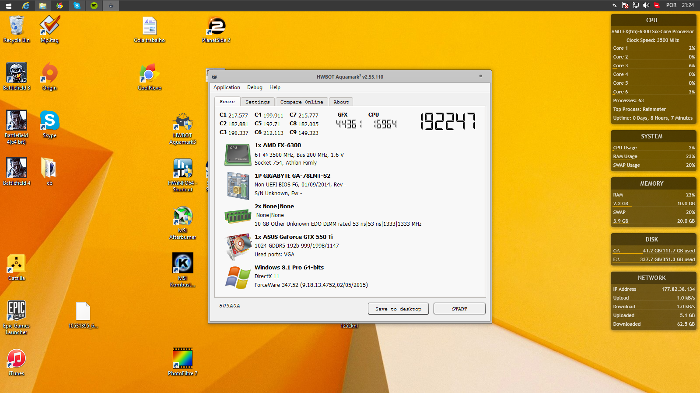Click the Aquamark window round close dot
The height and width of the screenshot is (393, 700).
click(481, 76)
